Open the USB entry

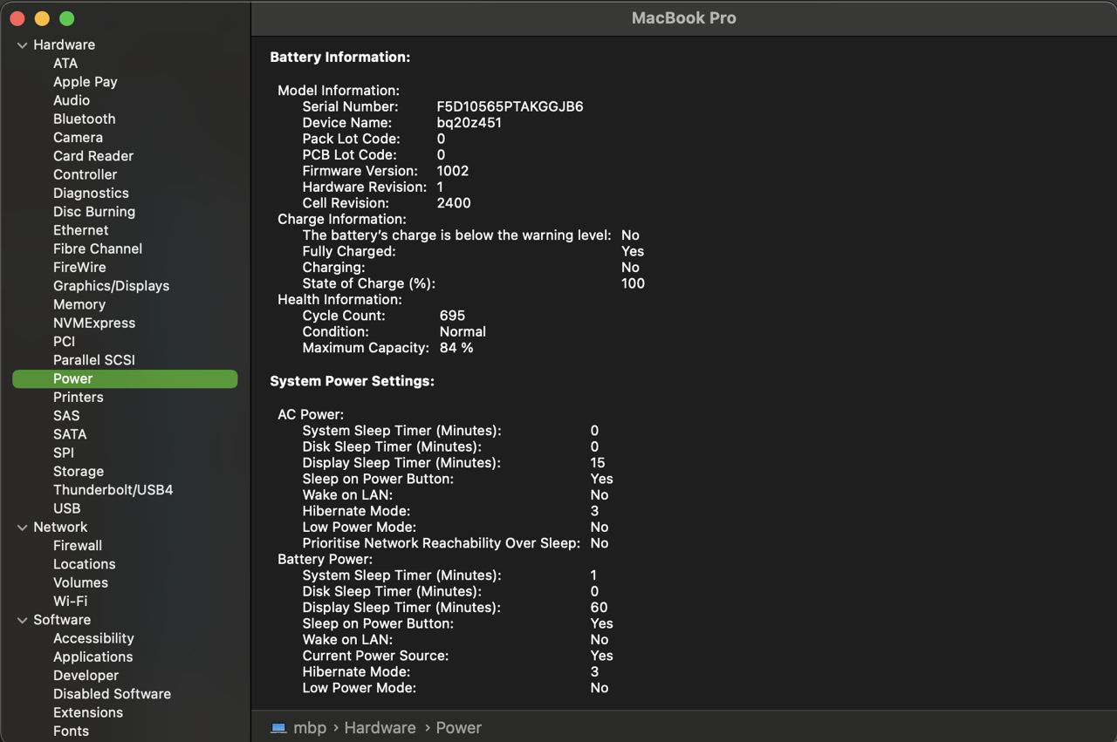point(67,508)
